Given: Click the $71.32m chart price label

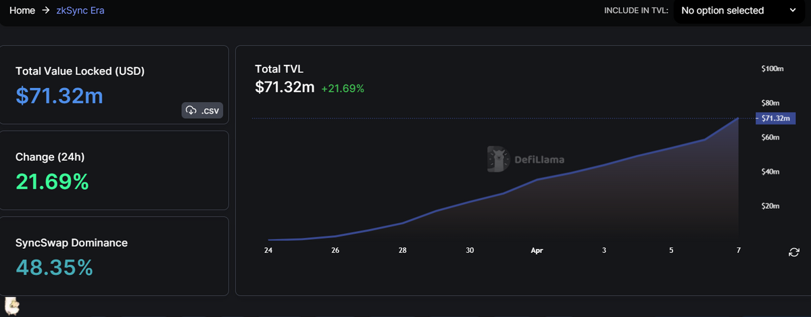Looking at the screenshot, I should [775, 118].
